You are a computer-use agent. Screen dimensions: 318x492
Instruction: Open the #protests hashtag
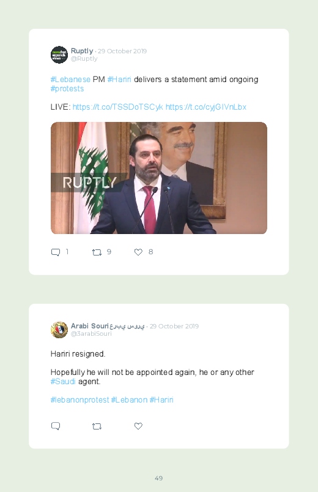tap(67, 89)
